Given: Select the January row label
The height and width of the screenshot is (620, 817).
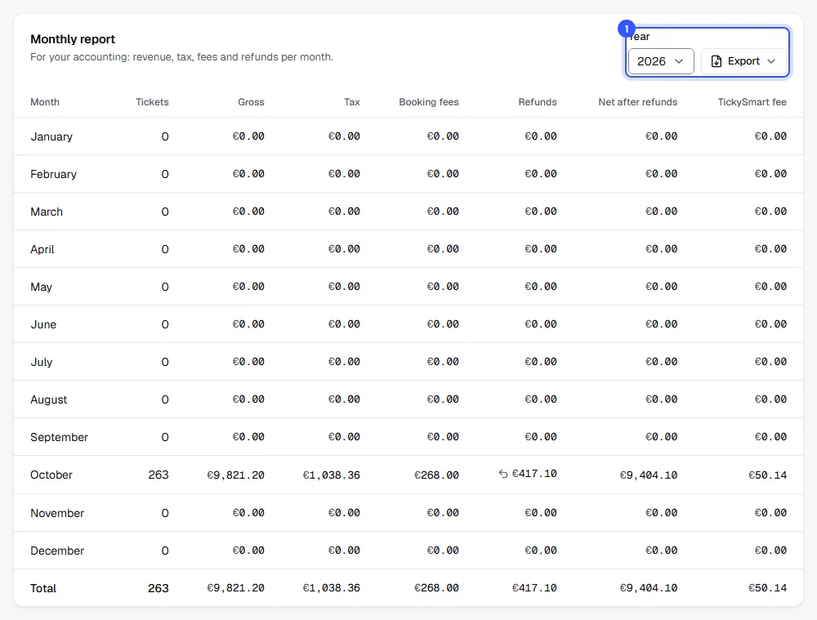Looking at the screenshot, I should pyautogui.click(x=51, y=136).
